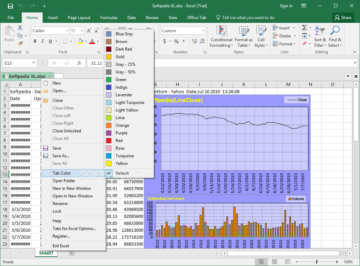Pick the Dark Red tab color

click(129, 49)
